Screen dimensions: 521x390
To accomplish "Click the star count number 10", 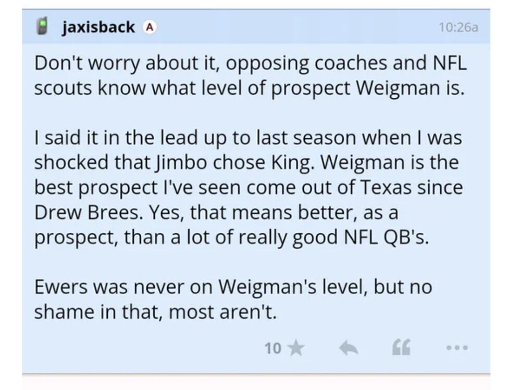I will click(273, 348).
